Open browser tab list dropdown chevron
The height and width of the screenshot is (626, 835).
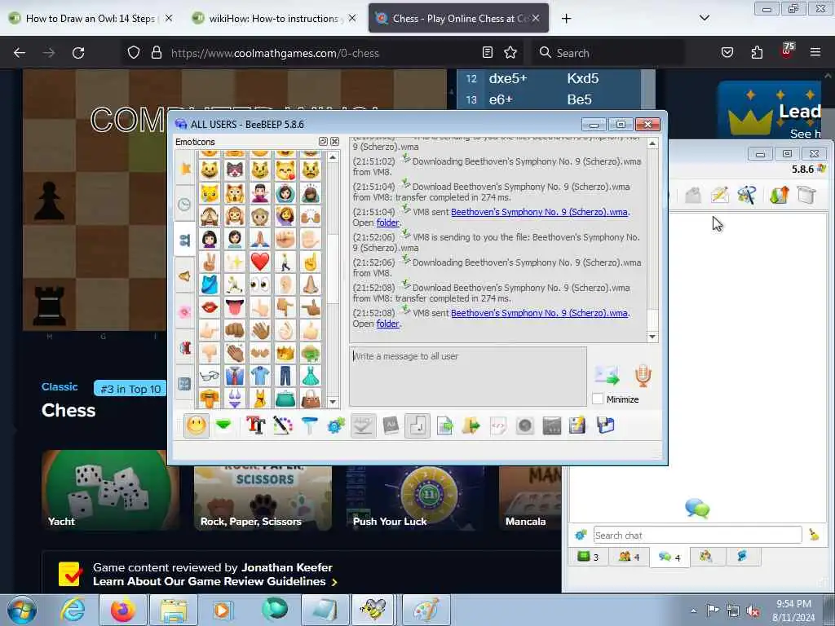[x=704, y=18]
